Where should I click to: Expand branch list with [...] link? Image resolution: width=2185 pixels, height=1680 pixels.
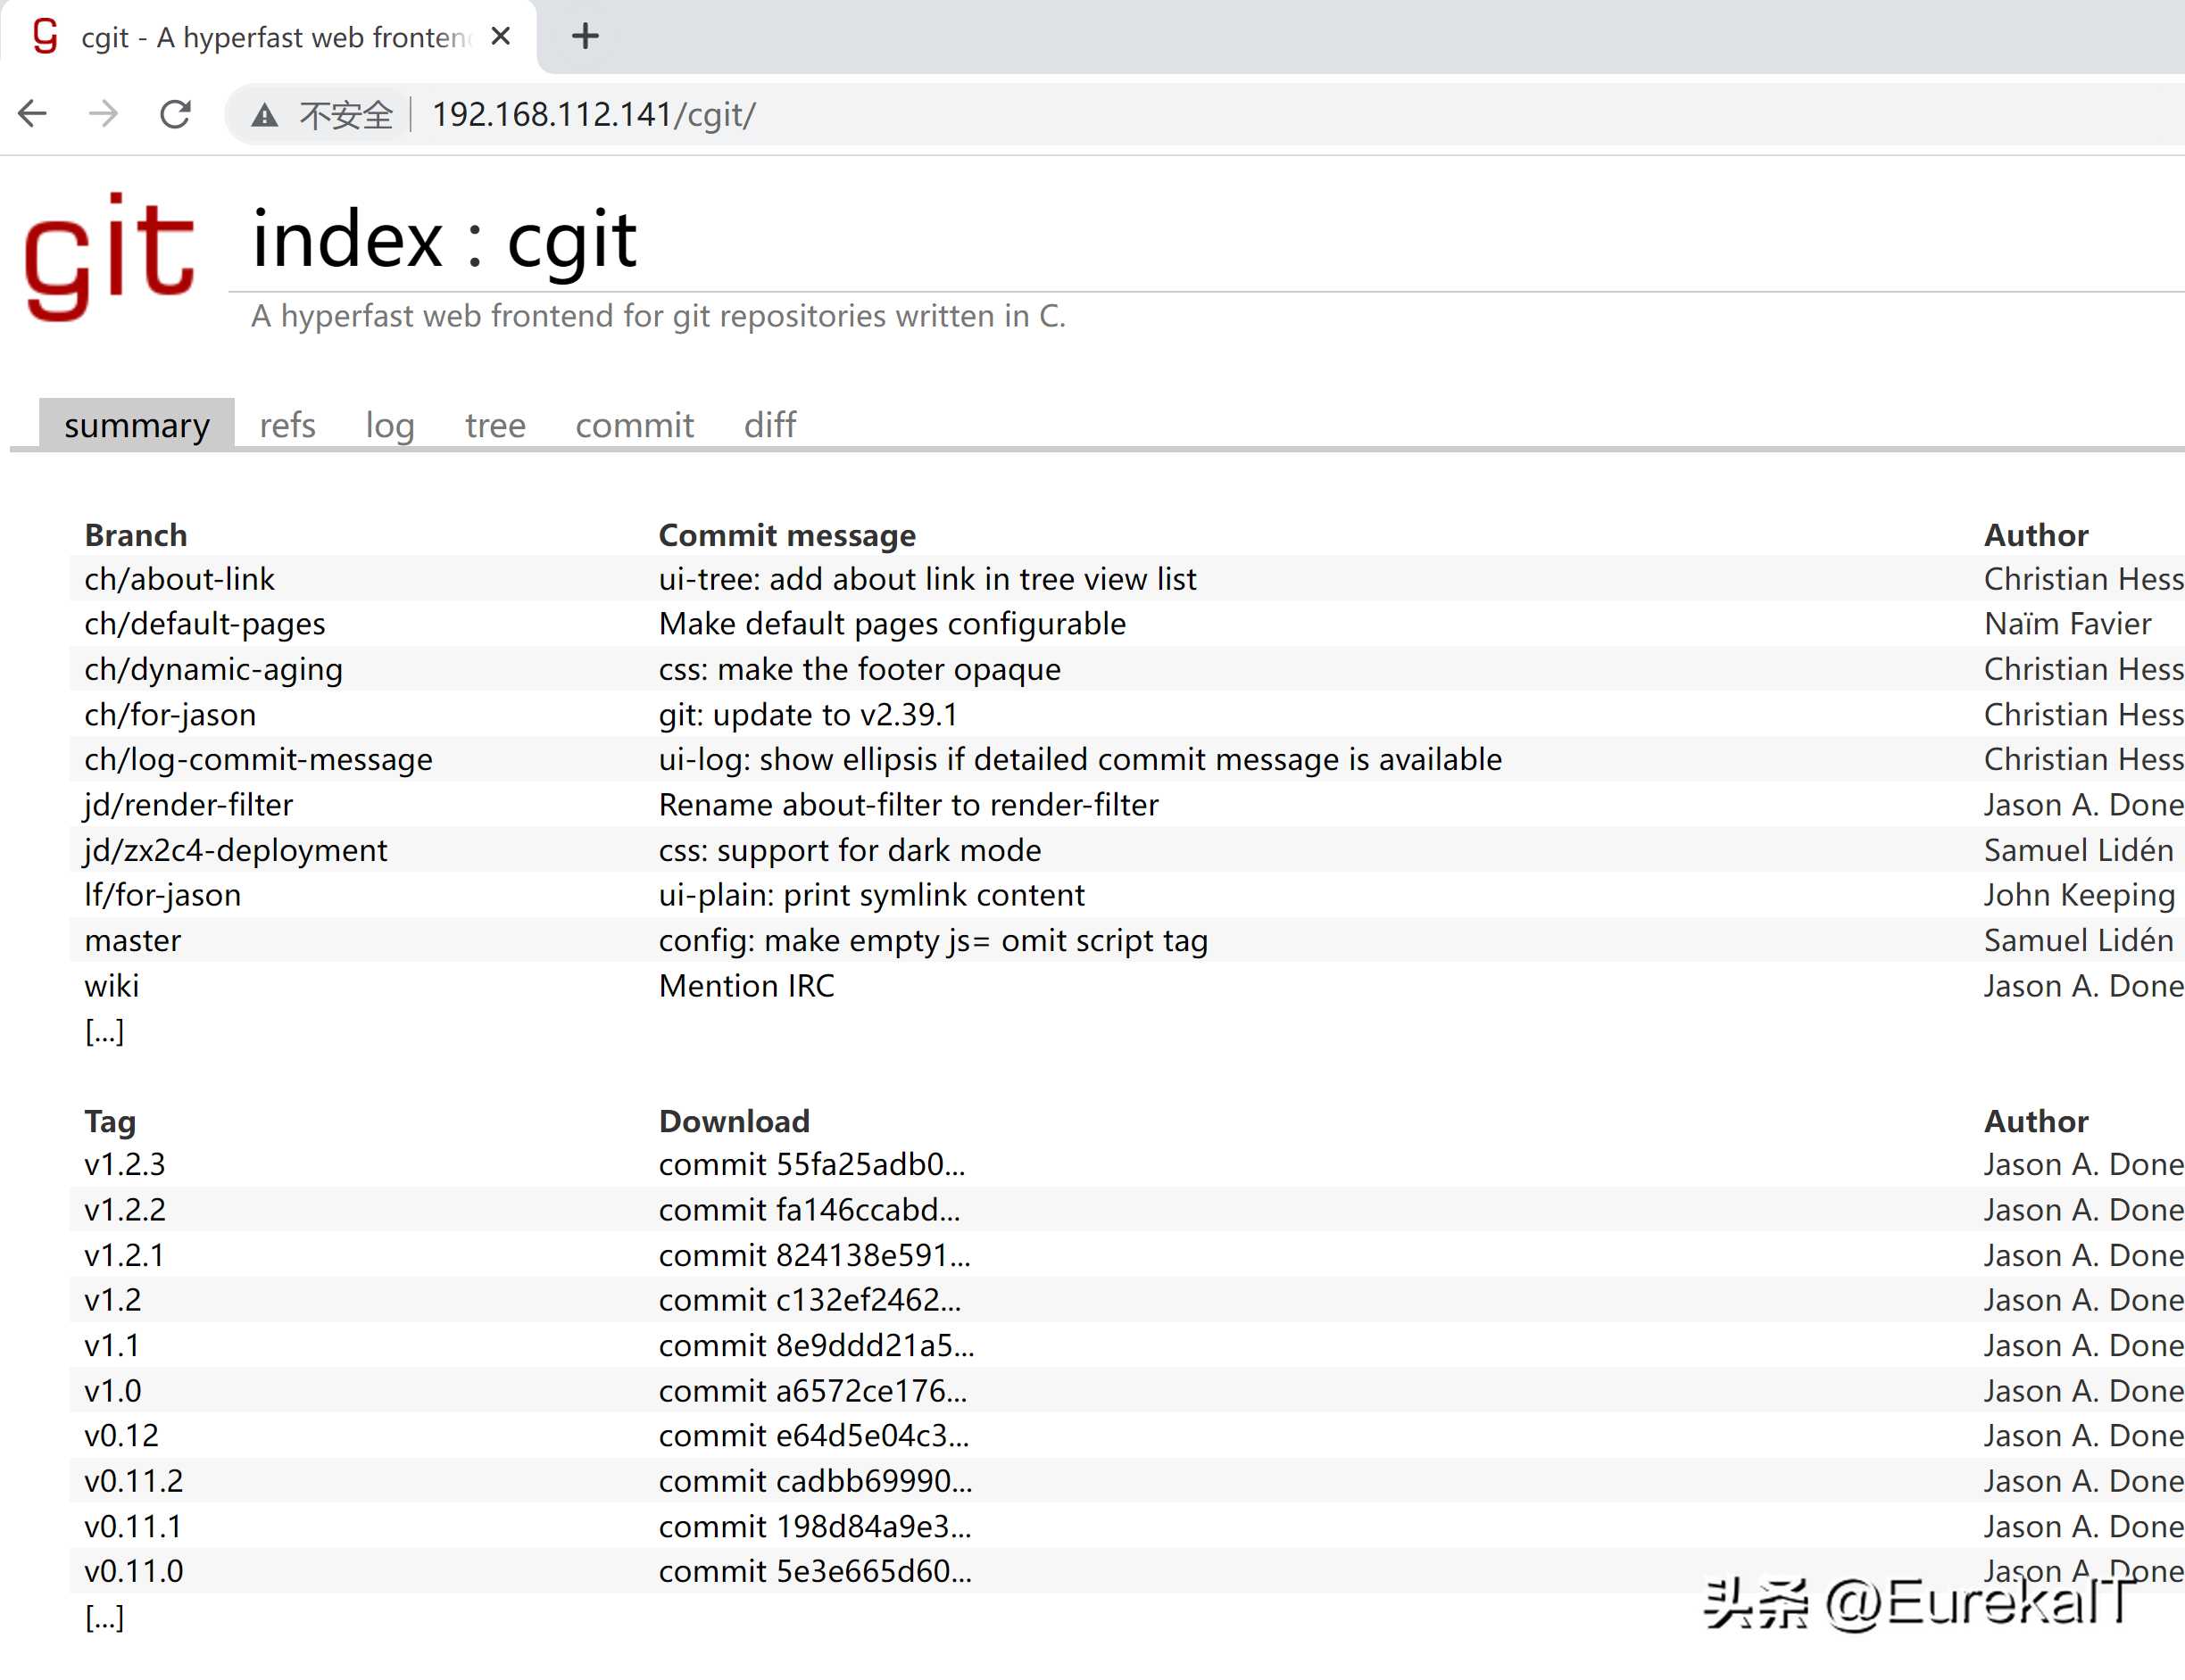[x=104, y=1031]
